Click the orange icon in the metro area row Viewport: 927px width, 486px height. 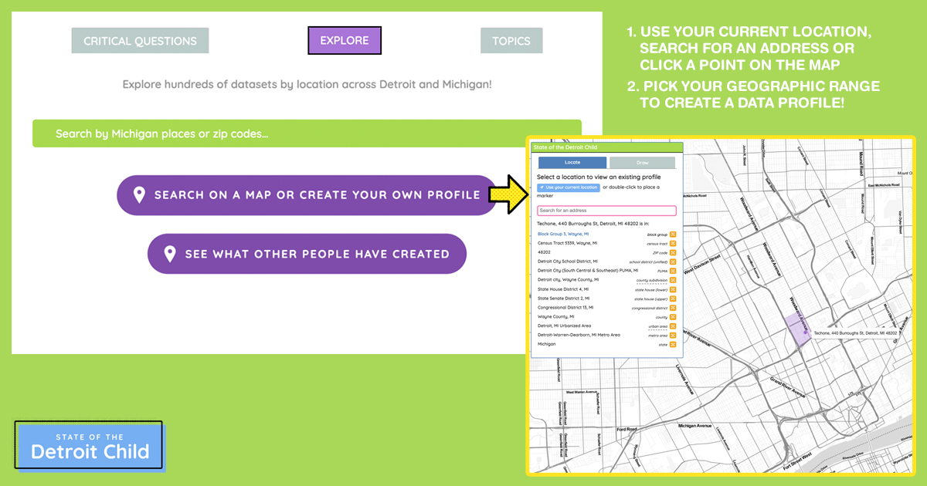tap(673, 335)
